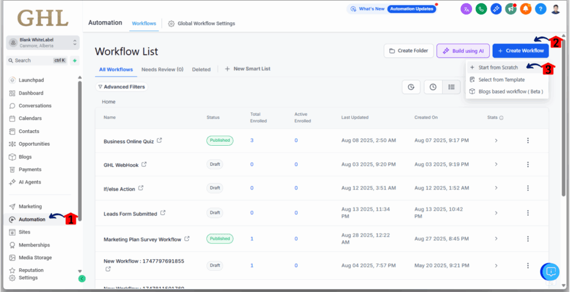Open Automation in the sidebar
The height and width of the screenshot is (292, 570).
(x=28, y=219)
